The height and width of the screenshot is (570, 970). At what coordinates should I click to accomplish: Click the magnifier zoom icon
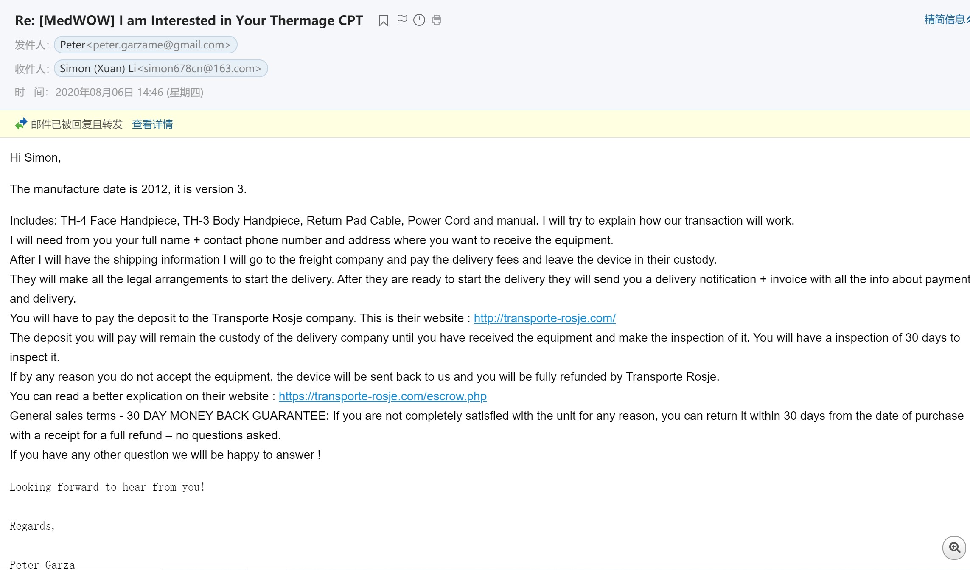[x=954, y=548]
